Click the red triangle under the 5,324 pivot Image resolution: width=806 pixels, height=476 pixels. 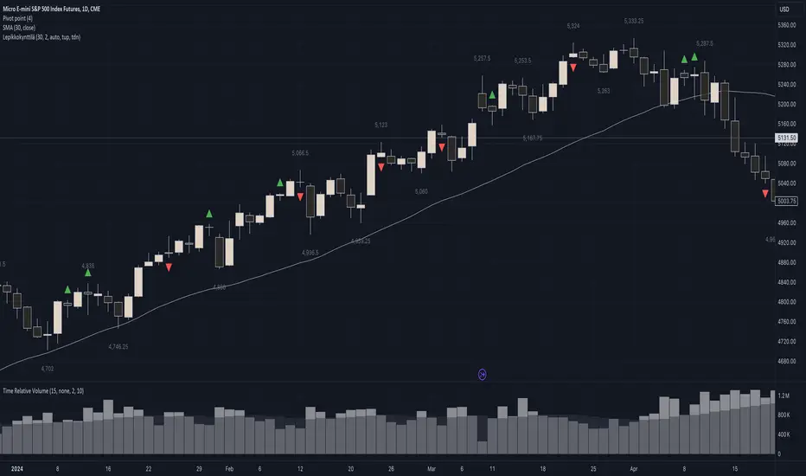573,66
